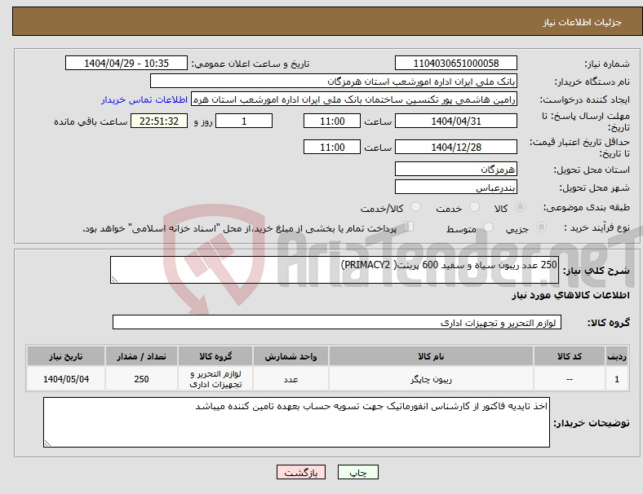The height and width of the screenshot is (494, 643).
Task: Click the شماره نیاز field 1104030651000058
Action: click(x=455, y=63)
